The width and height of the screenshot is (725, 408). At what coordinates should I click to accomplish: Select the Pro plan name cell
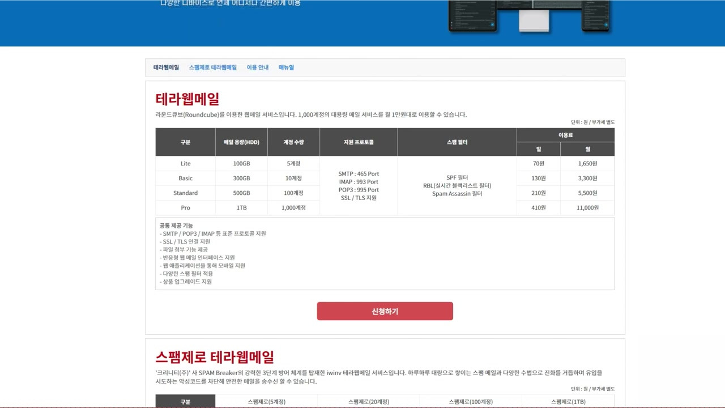click(x=186, y=208)
